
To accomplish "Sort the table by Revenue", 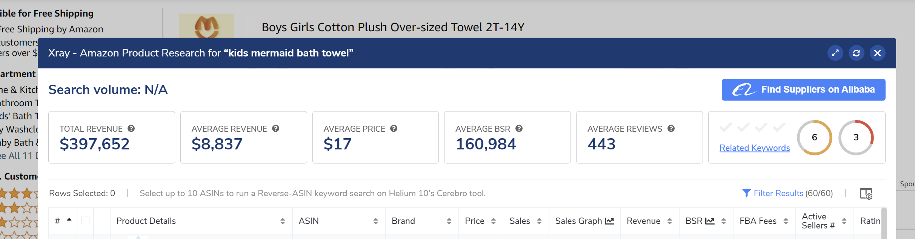I will coord(669,221).
